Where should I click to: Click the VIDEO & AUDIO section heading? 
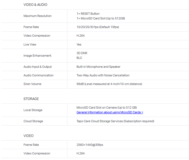[x=35, y=5]
